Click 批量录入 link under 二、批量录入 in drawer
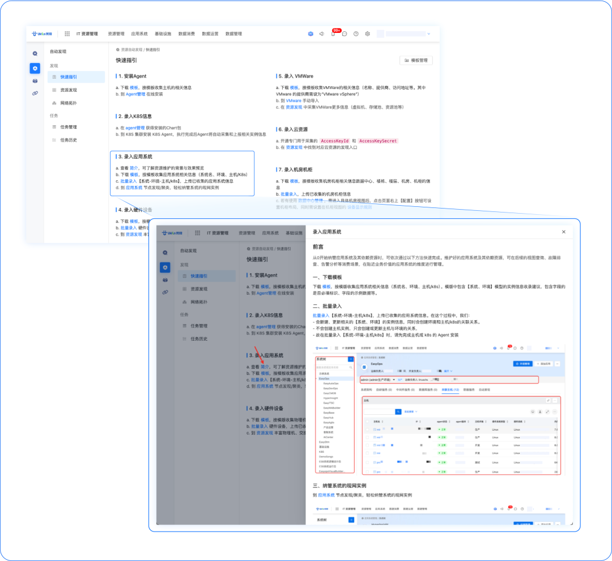 (x=321, y=316)
